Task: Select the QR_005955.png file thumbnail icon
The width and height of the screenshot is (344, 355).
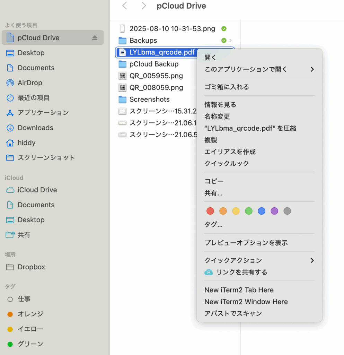Action: point(122,76)
